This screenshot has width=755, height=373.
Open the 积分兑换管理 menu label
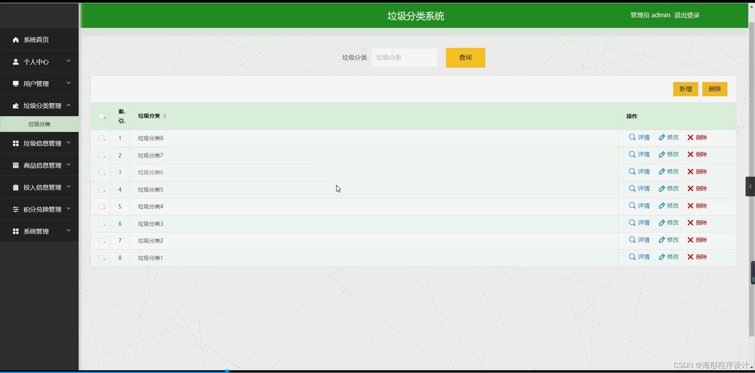tap(42, 209)
